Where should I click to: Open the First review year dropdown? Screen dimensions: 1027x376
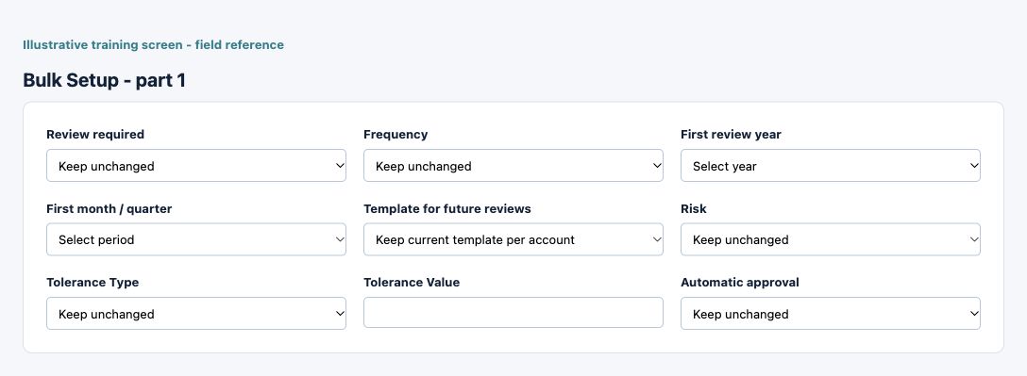tap(831, 166)
